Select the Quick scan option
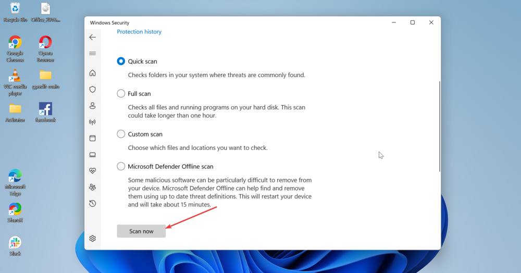The height and width of the screenshot is (273, 521). 121,61
